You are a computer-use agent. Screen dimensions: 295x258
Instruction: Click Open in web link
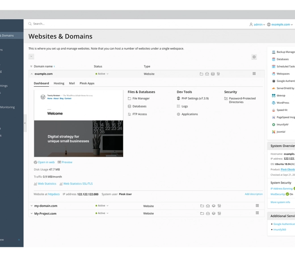(44, 162)
